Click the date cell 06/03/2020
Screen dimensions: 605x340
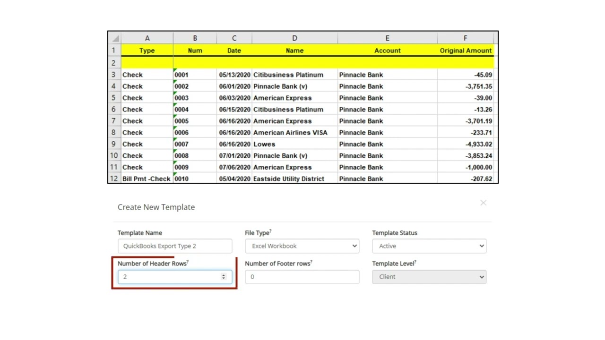click(234, 98)
